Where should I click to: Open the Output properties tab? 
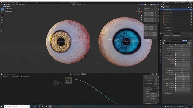pos(161,40)
